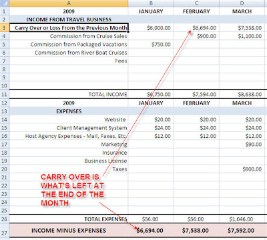Click the 'EXPENSES' heading cell
This screenshot has height=240, width=267.
point(69,111)
